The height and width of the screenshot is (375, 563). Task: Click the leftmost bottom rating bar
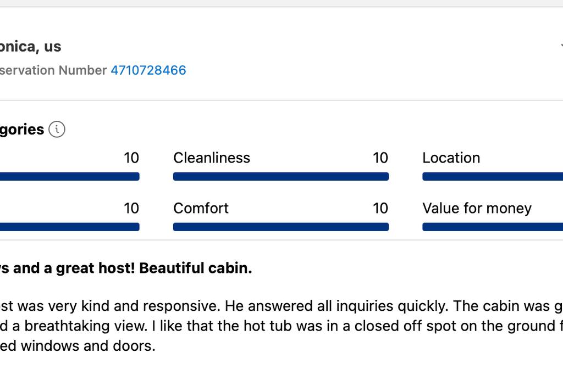70,227
